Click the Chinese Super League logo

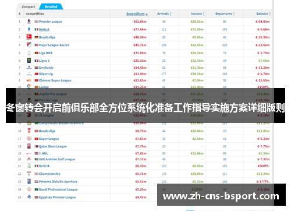tap(29, 80)
